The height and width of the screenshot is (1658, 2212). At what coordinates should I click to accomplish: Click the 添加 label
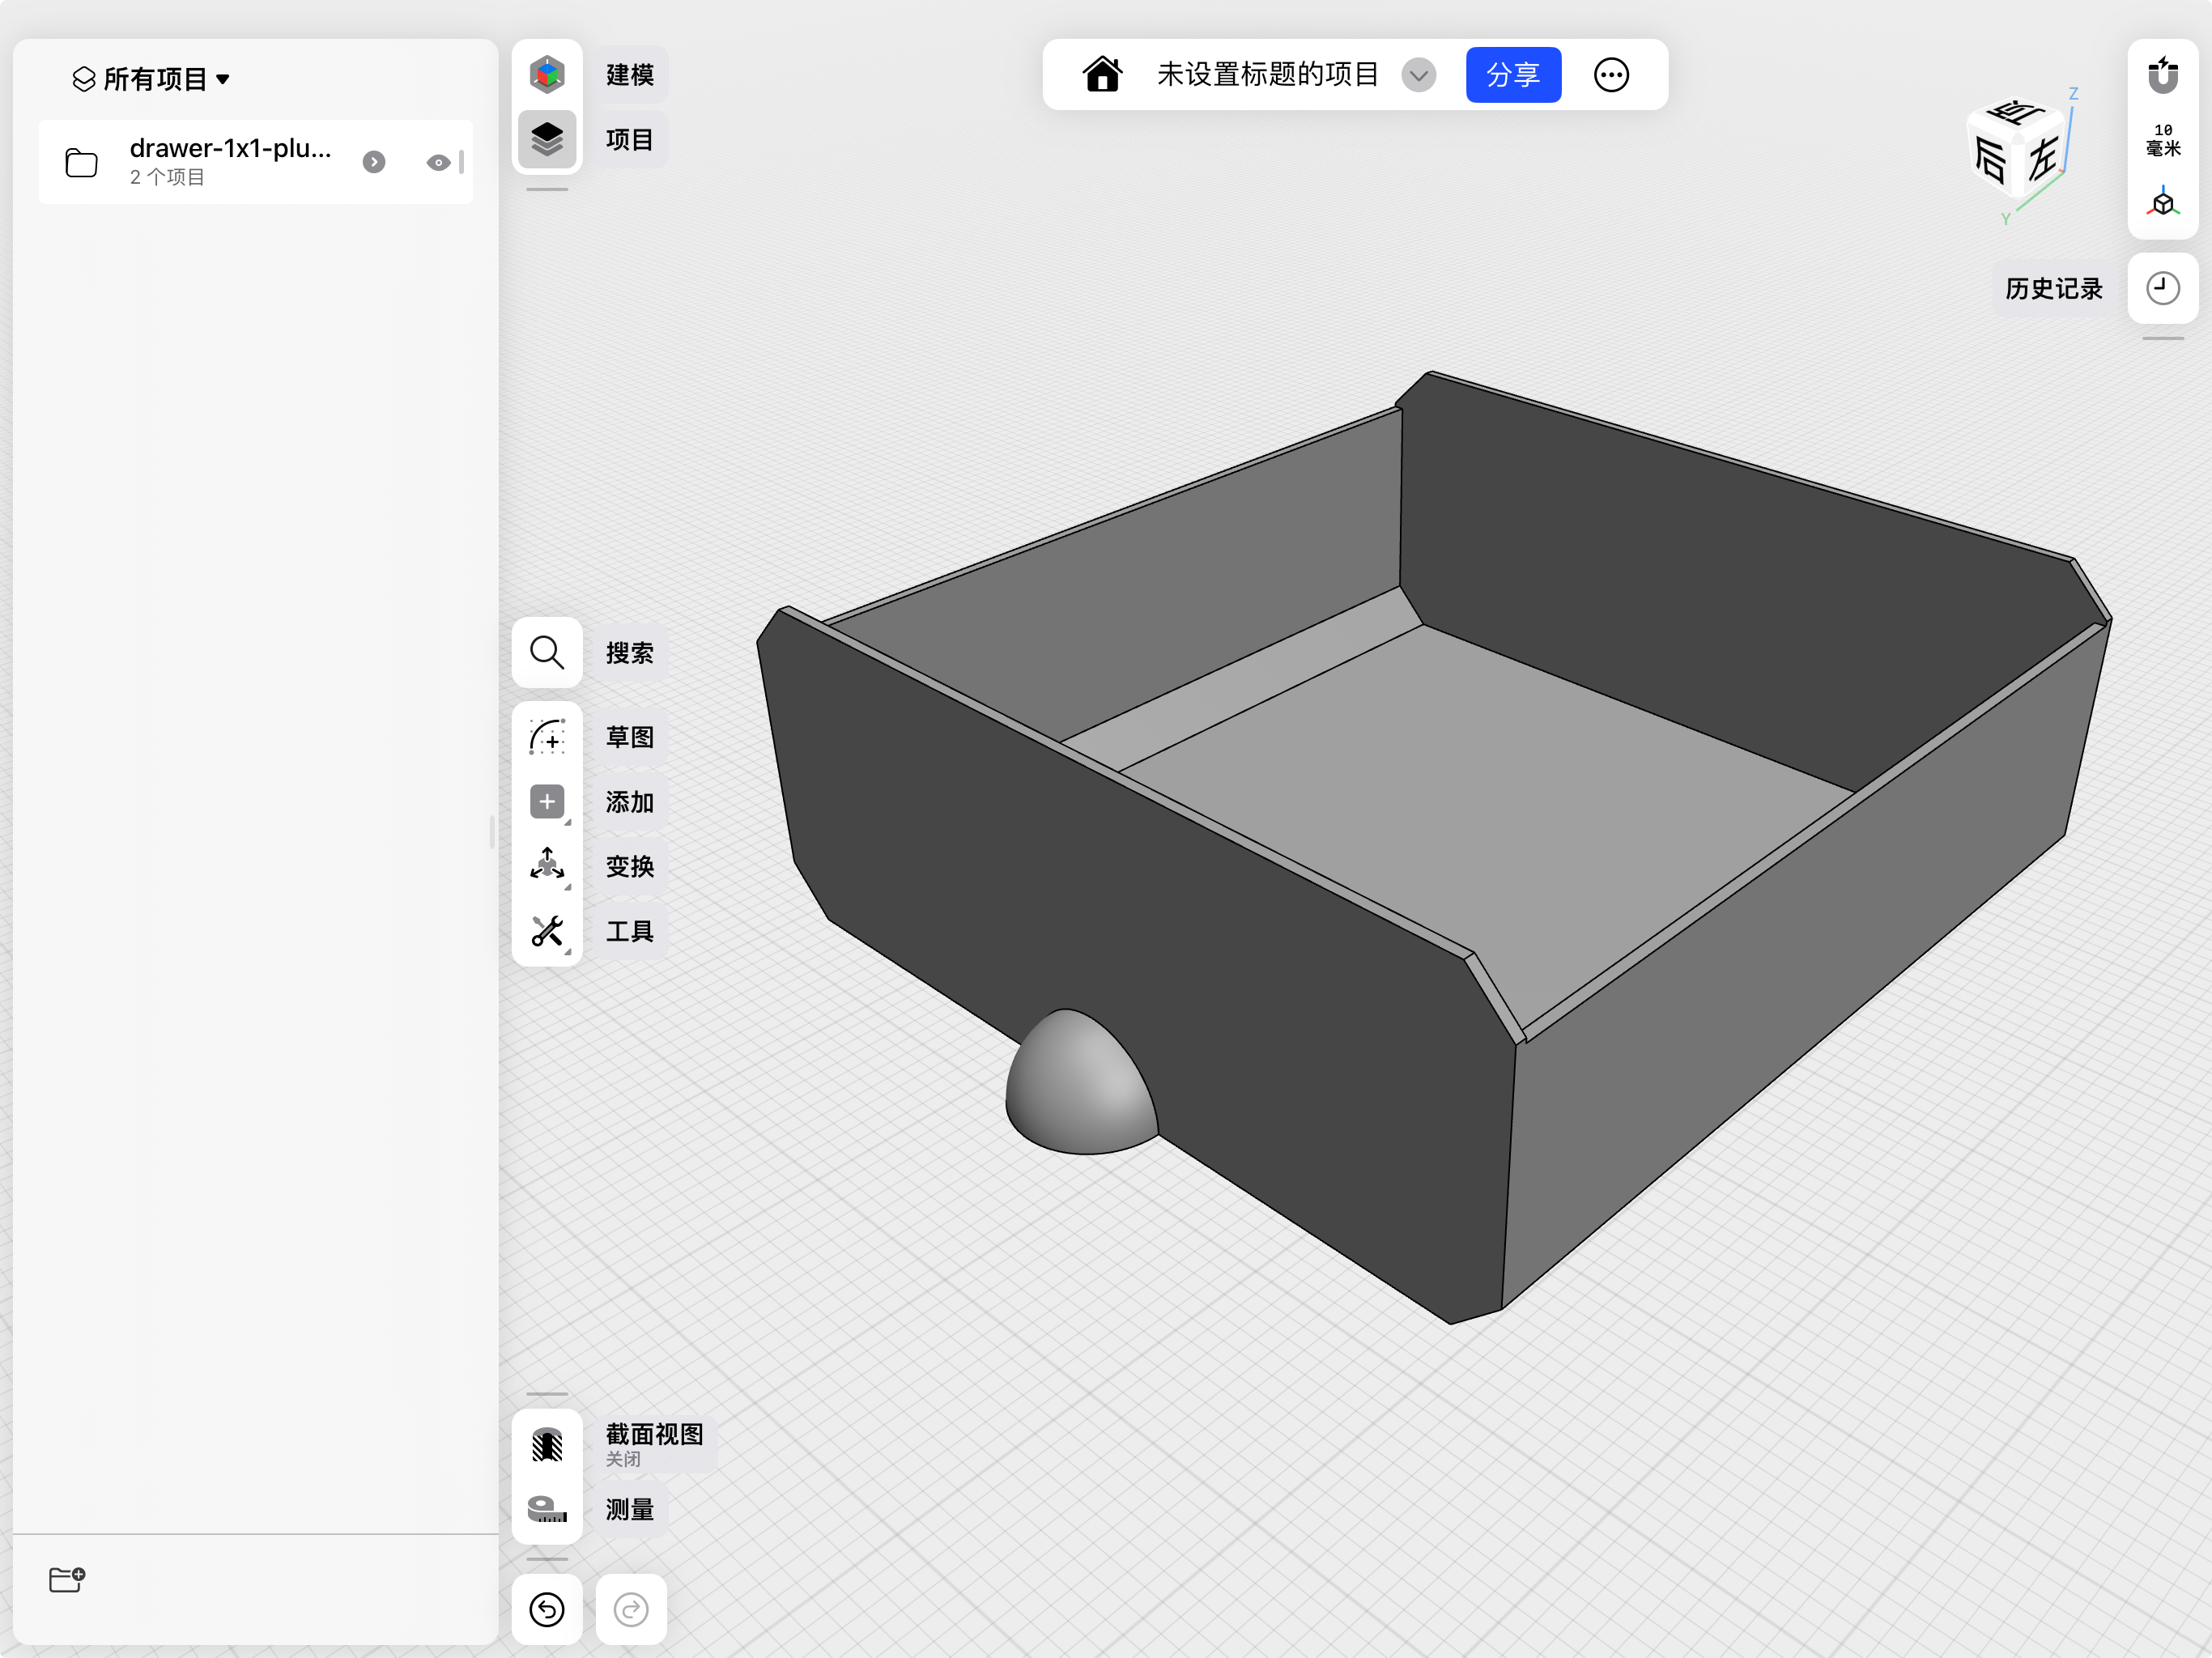pyautogui.click(x=630, y=802)
